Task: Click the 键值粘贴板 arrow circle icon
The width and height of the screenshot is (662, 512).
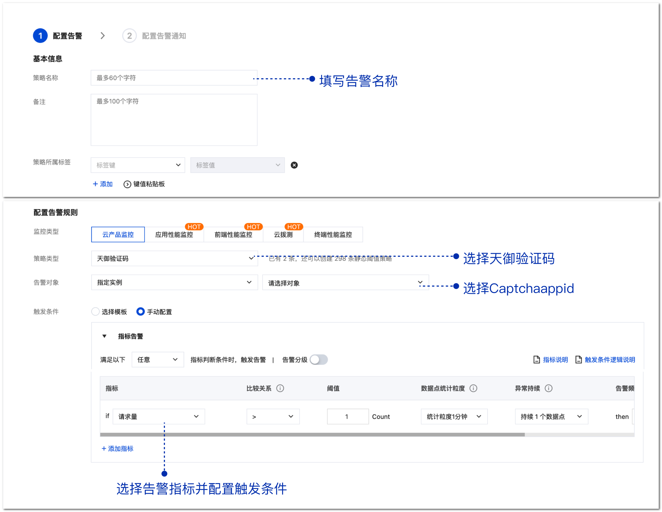Action: coord(127,184)
